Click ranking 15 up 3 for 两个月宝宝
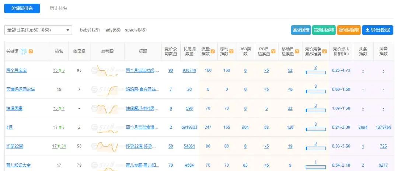 point(59,70)
